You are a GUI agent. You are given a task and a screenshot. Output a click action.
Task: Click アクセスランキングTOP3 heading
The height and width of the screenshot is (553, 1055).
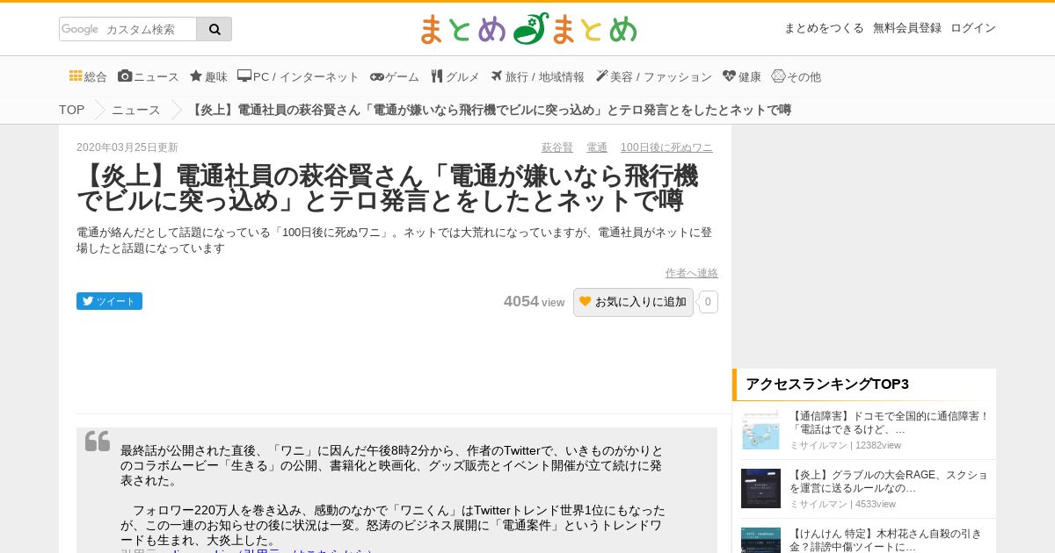pos(827,384)
